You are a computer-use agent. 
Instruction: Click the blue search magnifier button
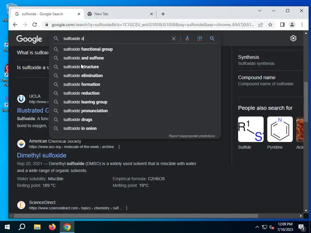pos(212,39)
